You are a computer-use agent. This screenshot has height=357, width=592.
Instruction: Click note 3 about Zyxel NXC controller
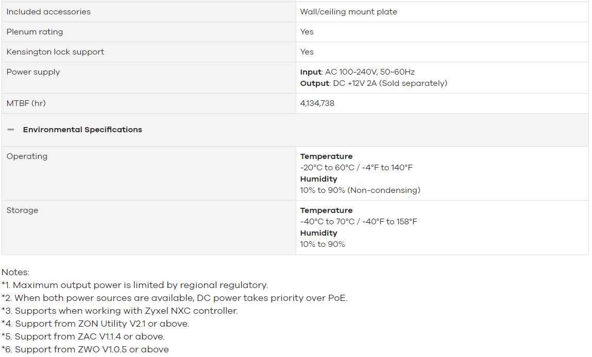pyautogui.click(x=120, y=311)
